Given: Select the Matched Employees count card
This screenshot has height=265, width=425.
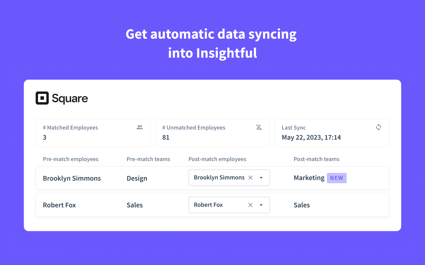Looking at the screenshot, I should pyautogui.click(x=93, y=133).
